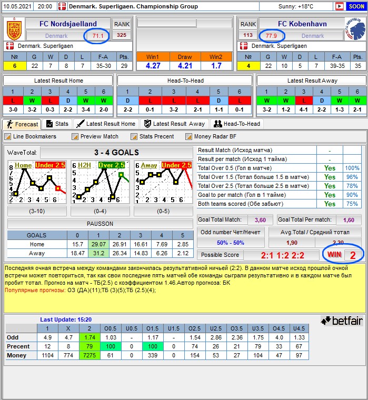Click the (0-4) range under the H2H chart

(x=100, y=211)
